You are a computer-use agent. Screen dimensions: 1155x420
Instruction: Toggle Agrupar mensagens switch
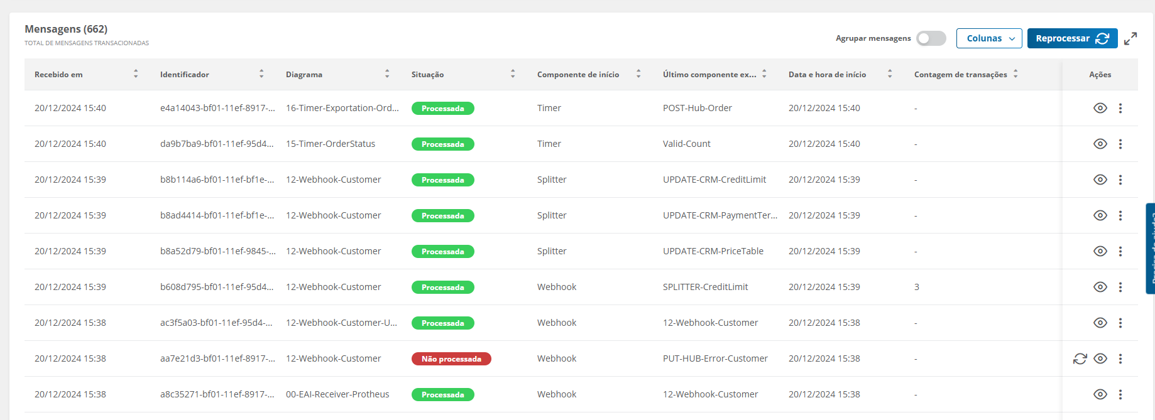point(931,38)
